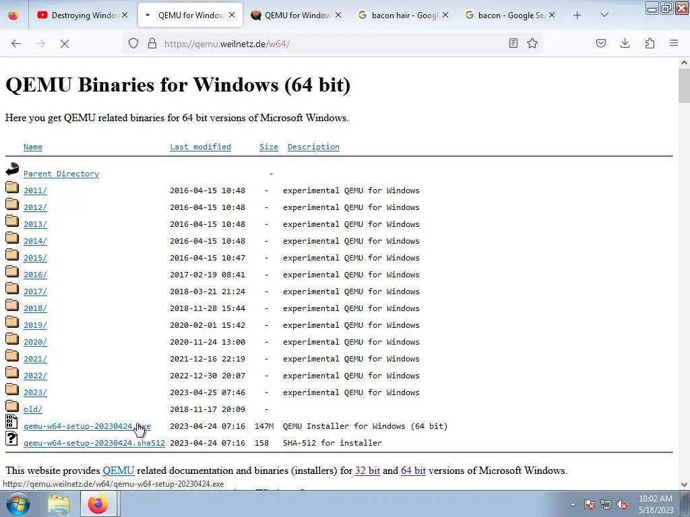Click the folder icon beside old/

12,406
